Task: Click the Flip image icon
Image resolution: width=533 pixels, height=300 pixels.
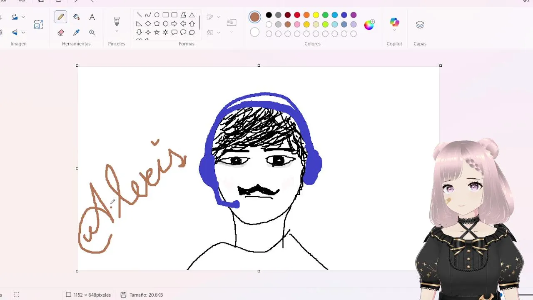Action: (x=15, y=32)
